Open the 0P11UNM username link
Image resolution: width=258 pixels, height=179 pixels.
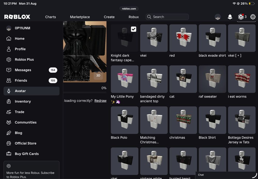(x=22, y=28)
